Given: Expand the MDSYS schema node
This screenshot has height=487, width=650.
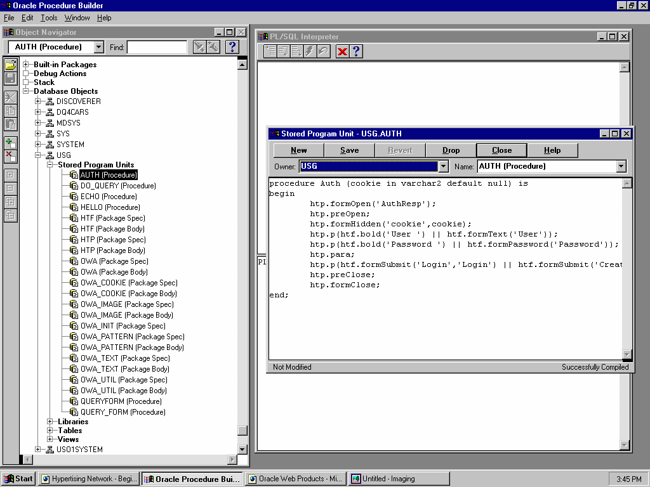Looking at the screenshot, I should click(x=37, y=122).
